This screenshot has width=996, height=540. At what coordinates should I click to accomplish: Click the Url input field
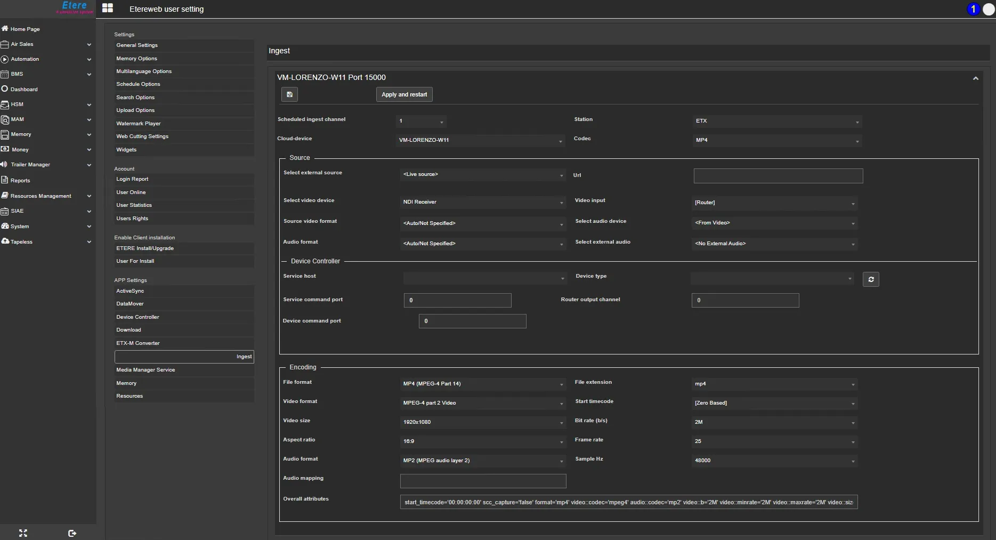pyautogui.click(x=778, y=176)
